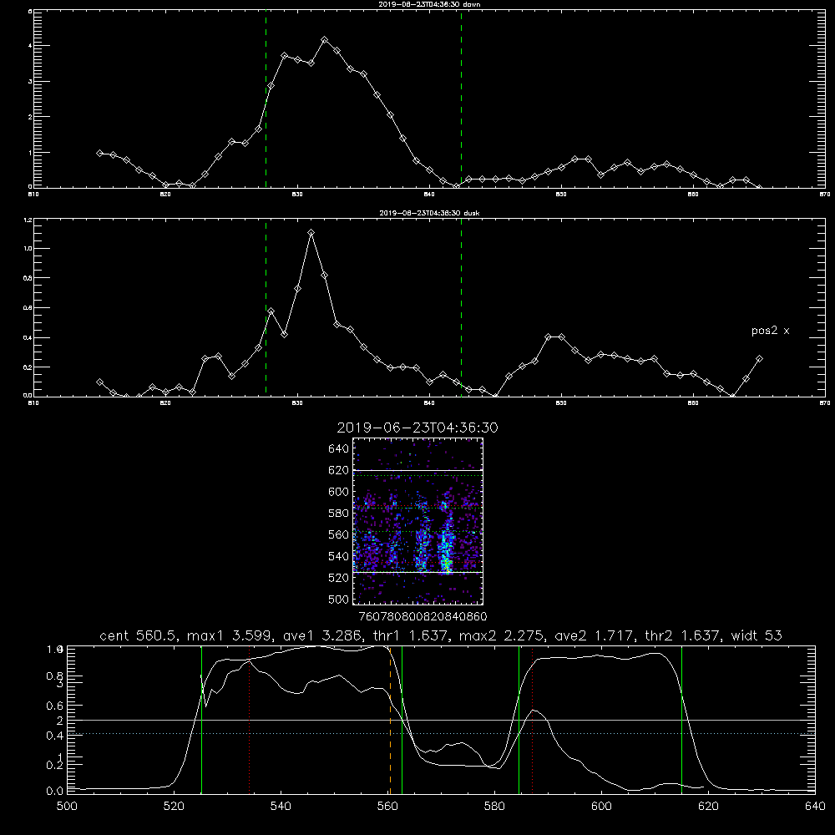Click the red dotted line near 534 in bottom plot
835x835 pixels.
click(x=249, y=720)
